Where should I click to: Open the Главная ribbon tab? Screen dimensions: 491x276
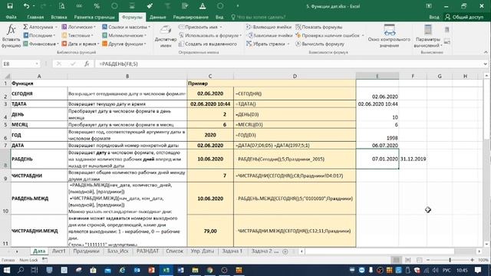(x=35, y=17)
